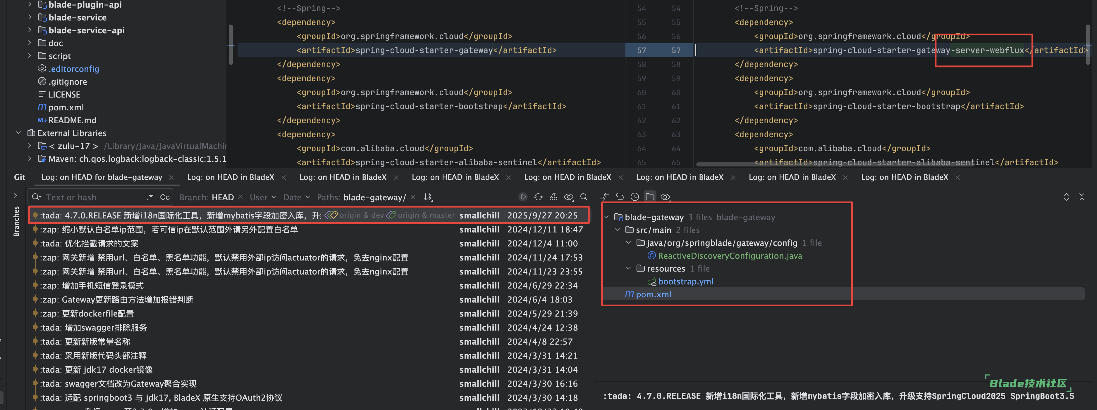This screenshot has height=410, width=1097.
Task: Click the Cherry-pick icon in log toolbar
Action: (x=553, y=197)
